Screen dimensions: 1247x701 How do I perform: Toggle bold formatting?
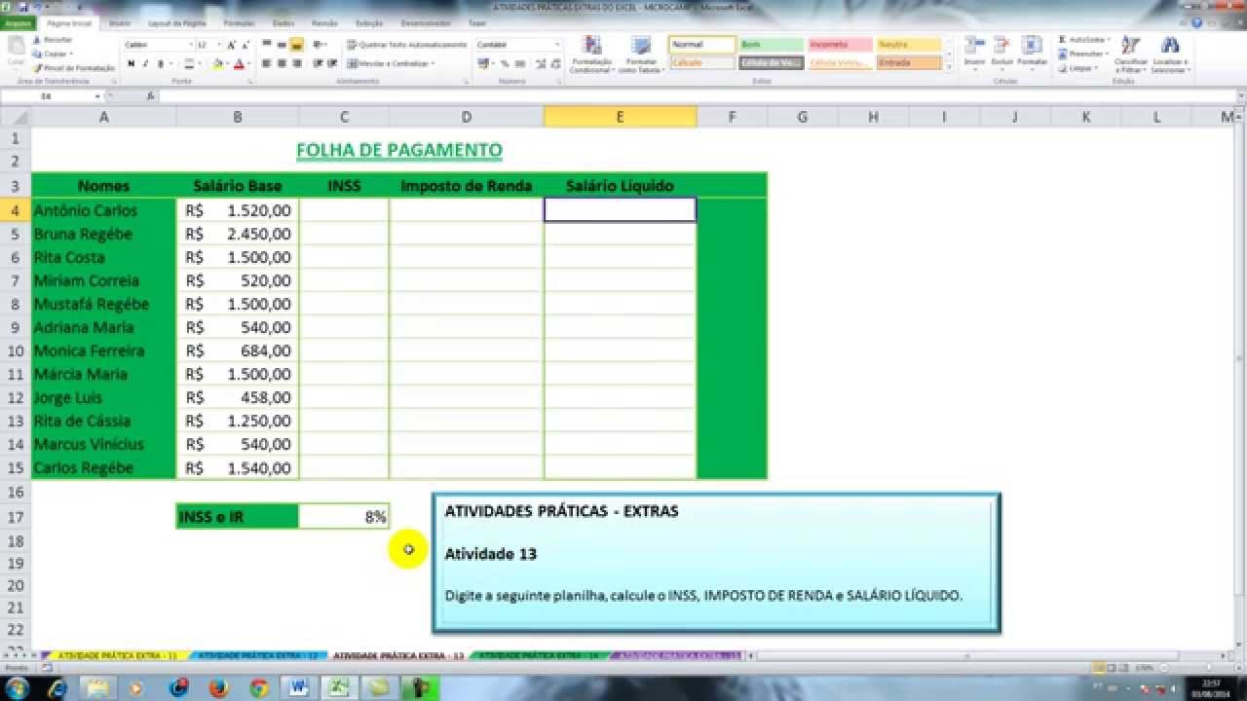pyautogui.click(x=132, y=63)
